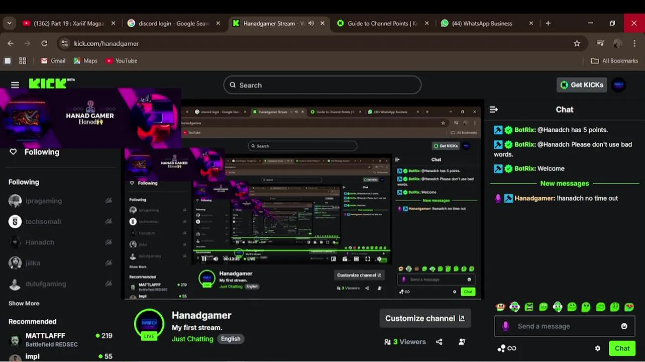Open jiilka in Following list

(60, 263)
